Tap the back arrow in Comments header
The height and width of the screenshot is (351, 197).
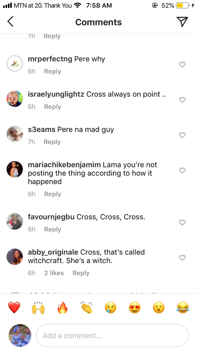(x=10, y=22)
